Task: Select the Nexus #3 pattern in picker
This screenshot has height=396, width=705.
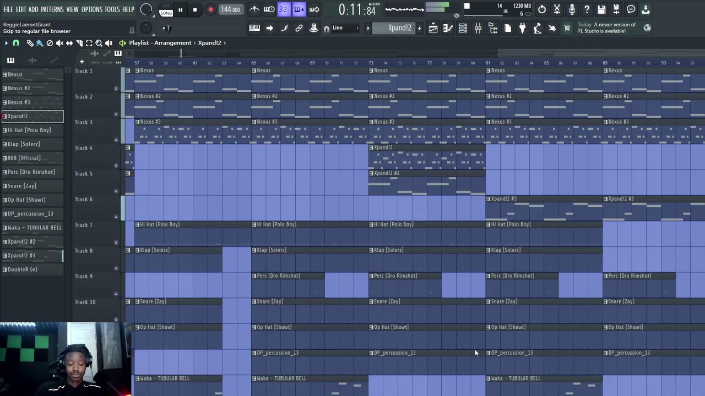Action: (x=32, y=102)
